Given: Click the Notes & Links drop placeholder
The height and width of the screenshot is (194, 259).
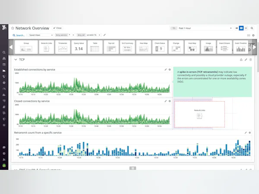Looking at the screenshot, I should point(199,114).
